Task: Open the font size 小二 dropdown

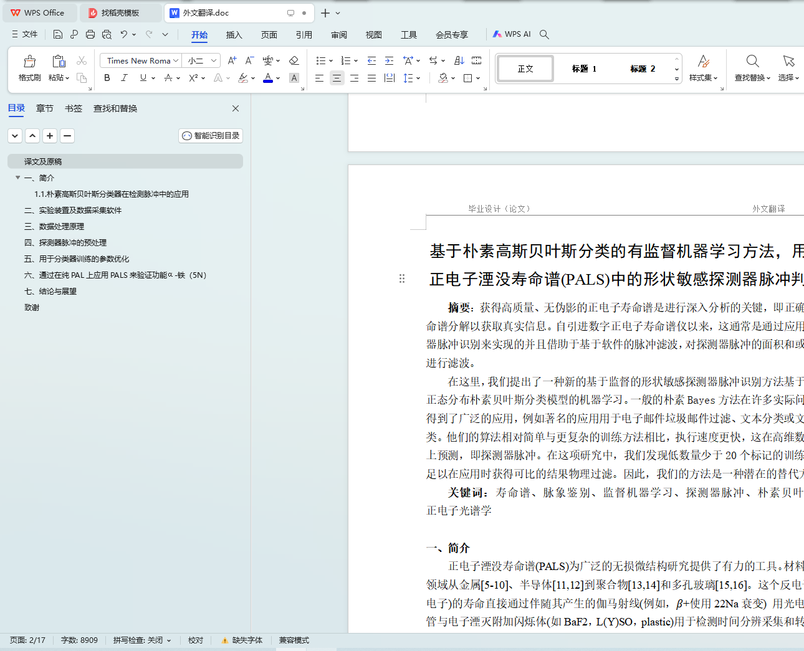Action: 214,60
